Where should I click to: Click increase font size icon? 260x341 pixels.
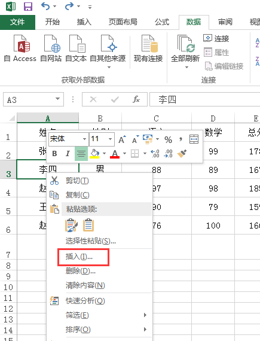(x=122, y=139)
